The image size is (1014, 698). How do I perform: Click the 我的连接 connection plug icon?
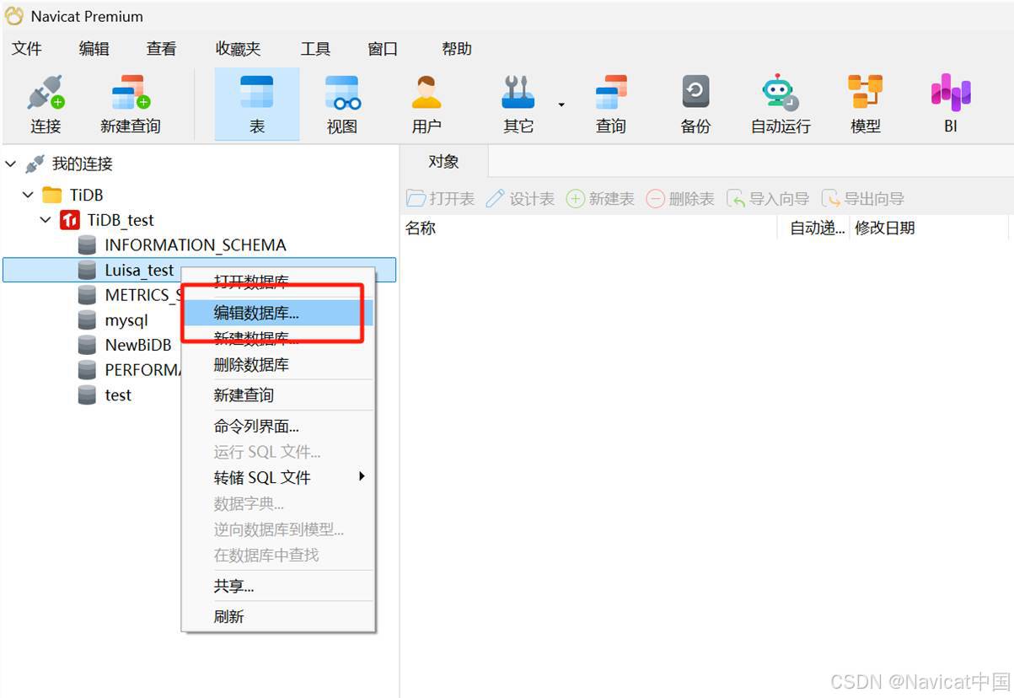(35, 164)
